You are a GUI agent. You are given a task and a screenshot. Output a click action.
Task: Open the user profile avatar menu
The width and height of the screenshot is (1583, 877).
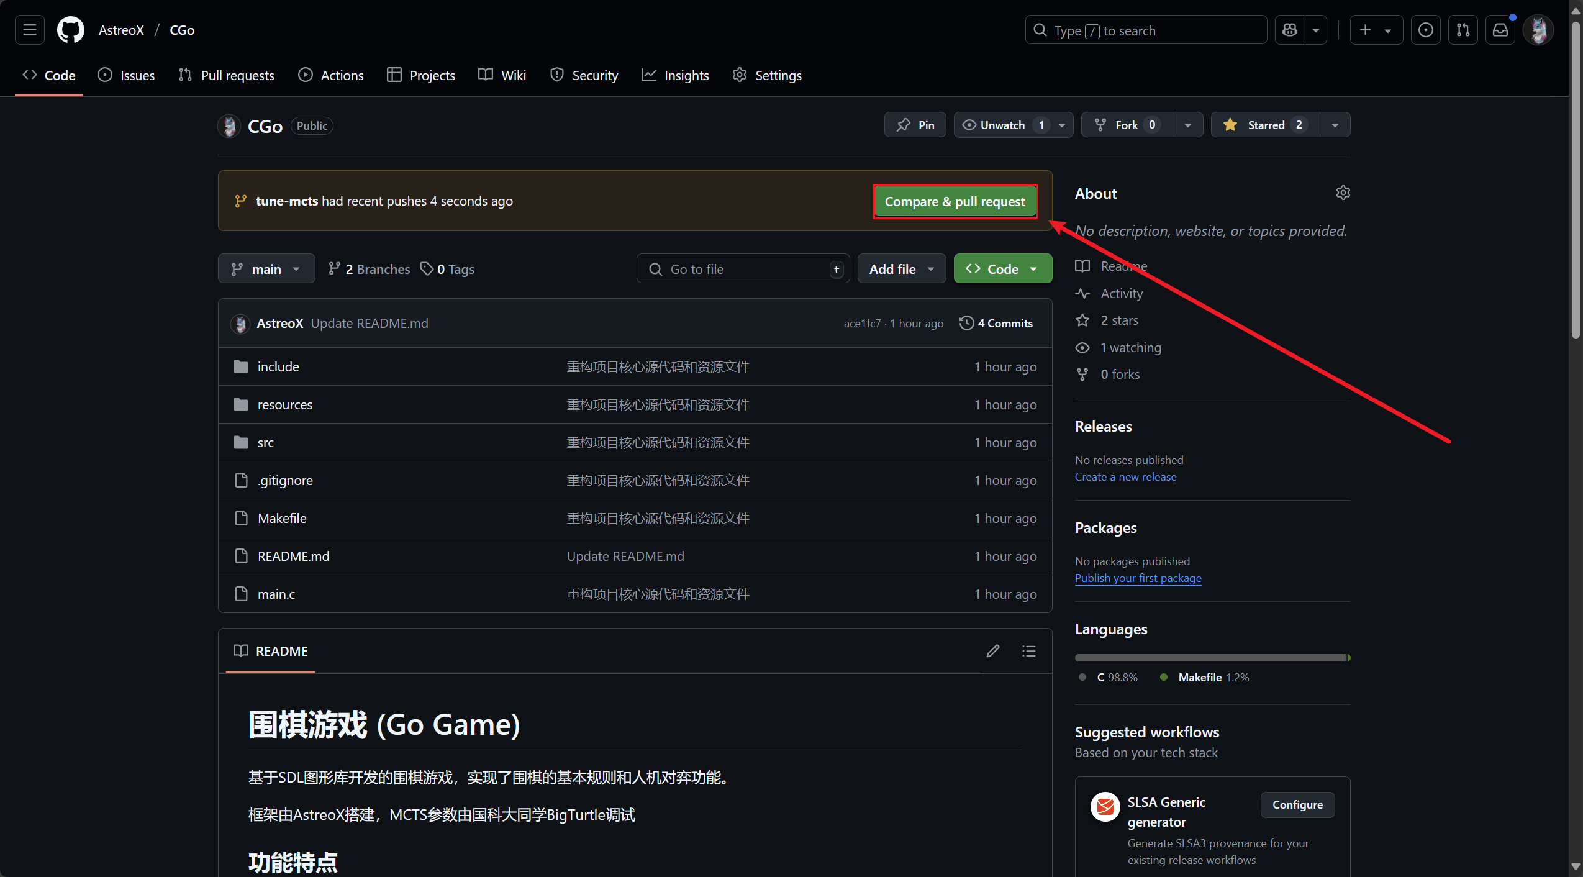pyautogui.click(x=1538, y=30)
